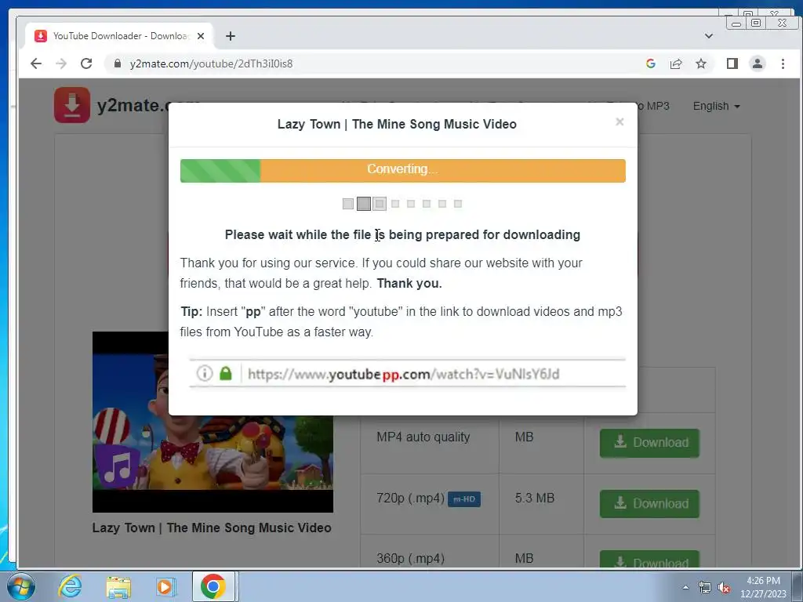Image resolution: width=803 pixels, height=602 pixels.
Task: Click the '5.3 MB' size cell
Action: pos(535,498)
